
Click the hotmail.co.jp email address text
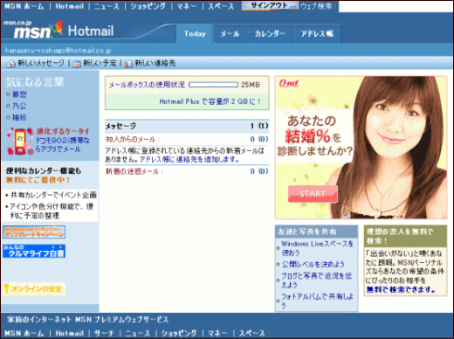(x=58, y=51)
